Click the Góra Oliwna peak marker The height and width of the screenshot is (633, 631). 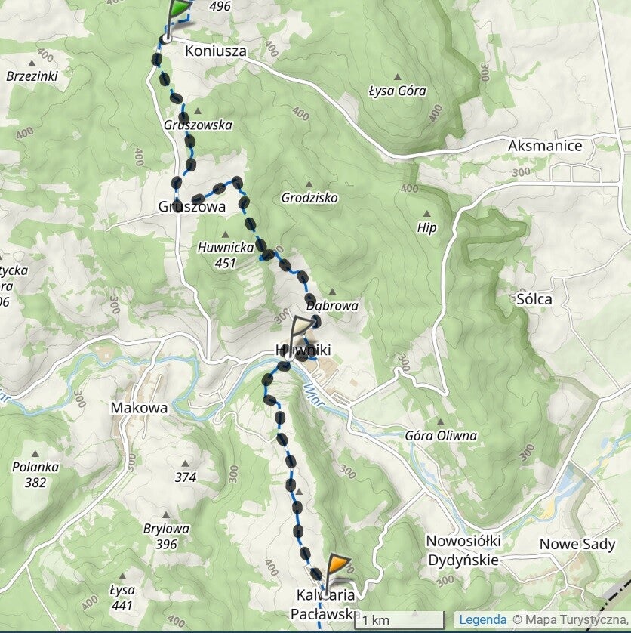[x=441, y=422]
